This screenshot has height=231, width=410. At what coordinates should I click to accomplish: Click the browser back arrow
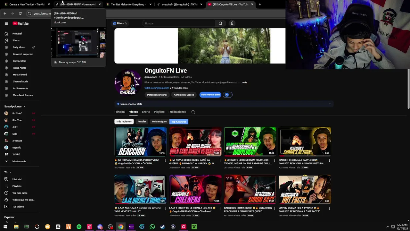coord(5,13)
